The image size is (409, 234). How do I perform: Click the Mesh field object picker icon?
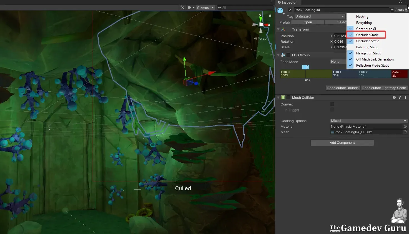[405, 132]
